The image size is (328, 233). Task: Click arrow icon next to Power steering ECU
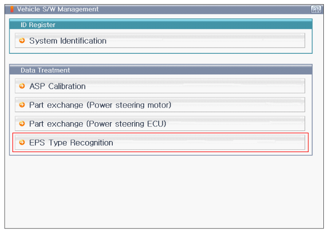(x=22, y=124)
